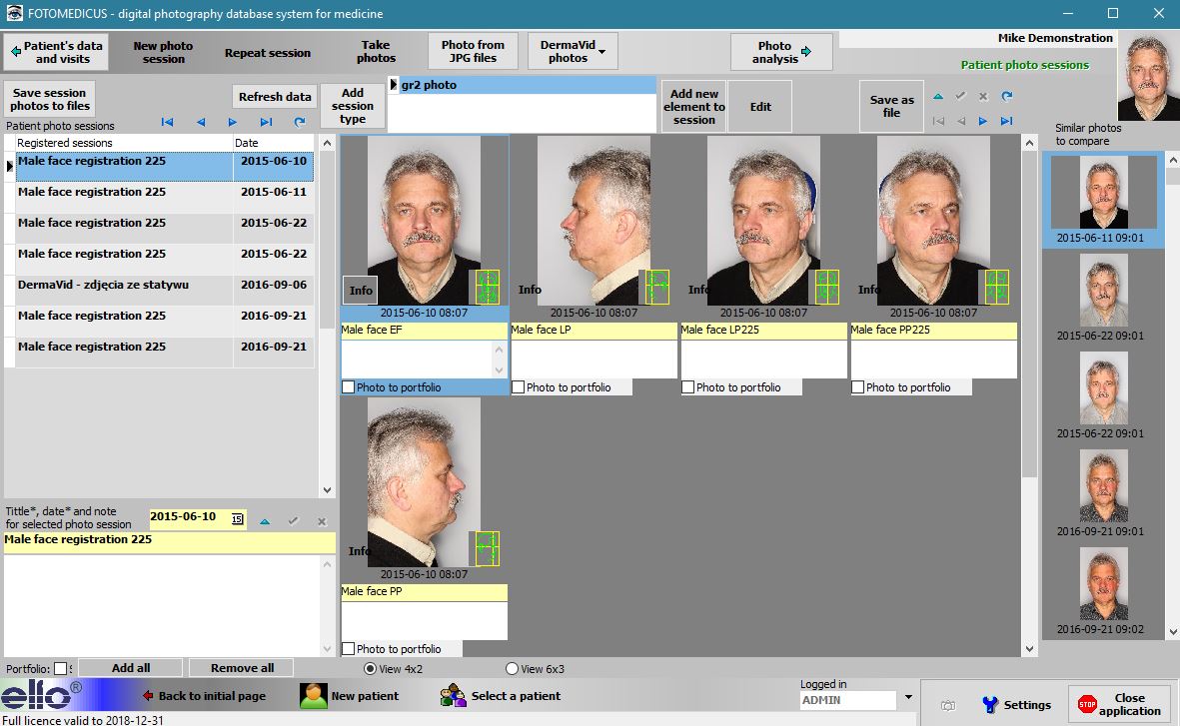The image size is (1180, 726).
Task: Click down arrow of photo grid scrollbar
Action: click(1029, 648)
